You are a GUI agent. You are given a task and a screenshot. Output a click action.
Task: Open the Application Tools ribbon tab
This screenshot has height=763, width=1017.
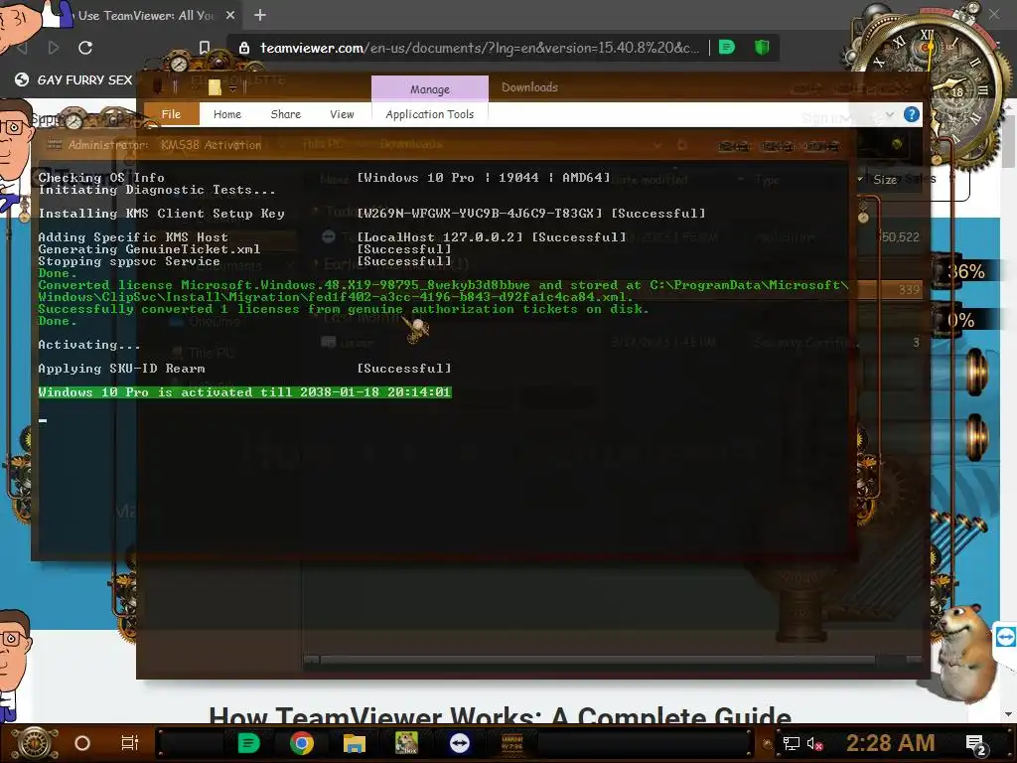[429, 114]
